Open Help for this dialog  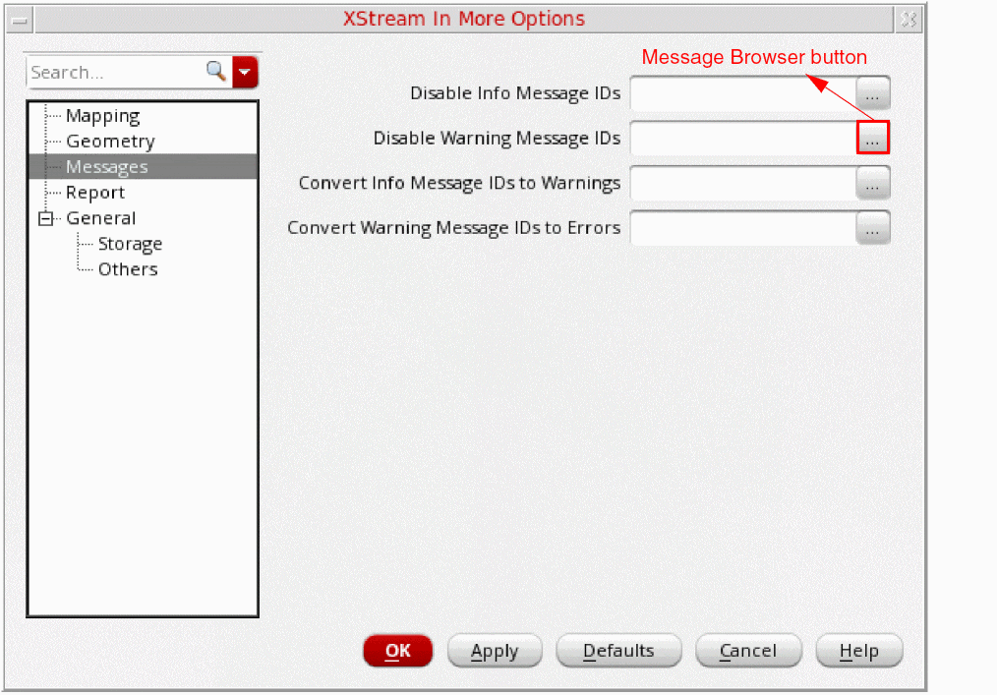pyautogui.click(x=859, y=651)
